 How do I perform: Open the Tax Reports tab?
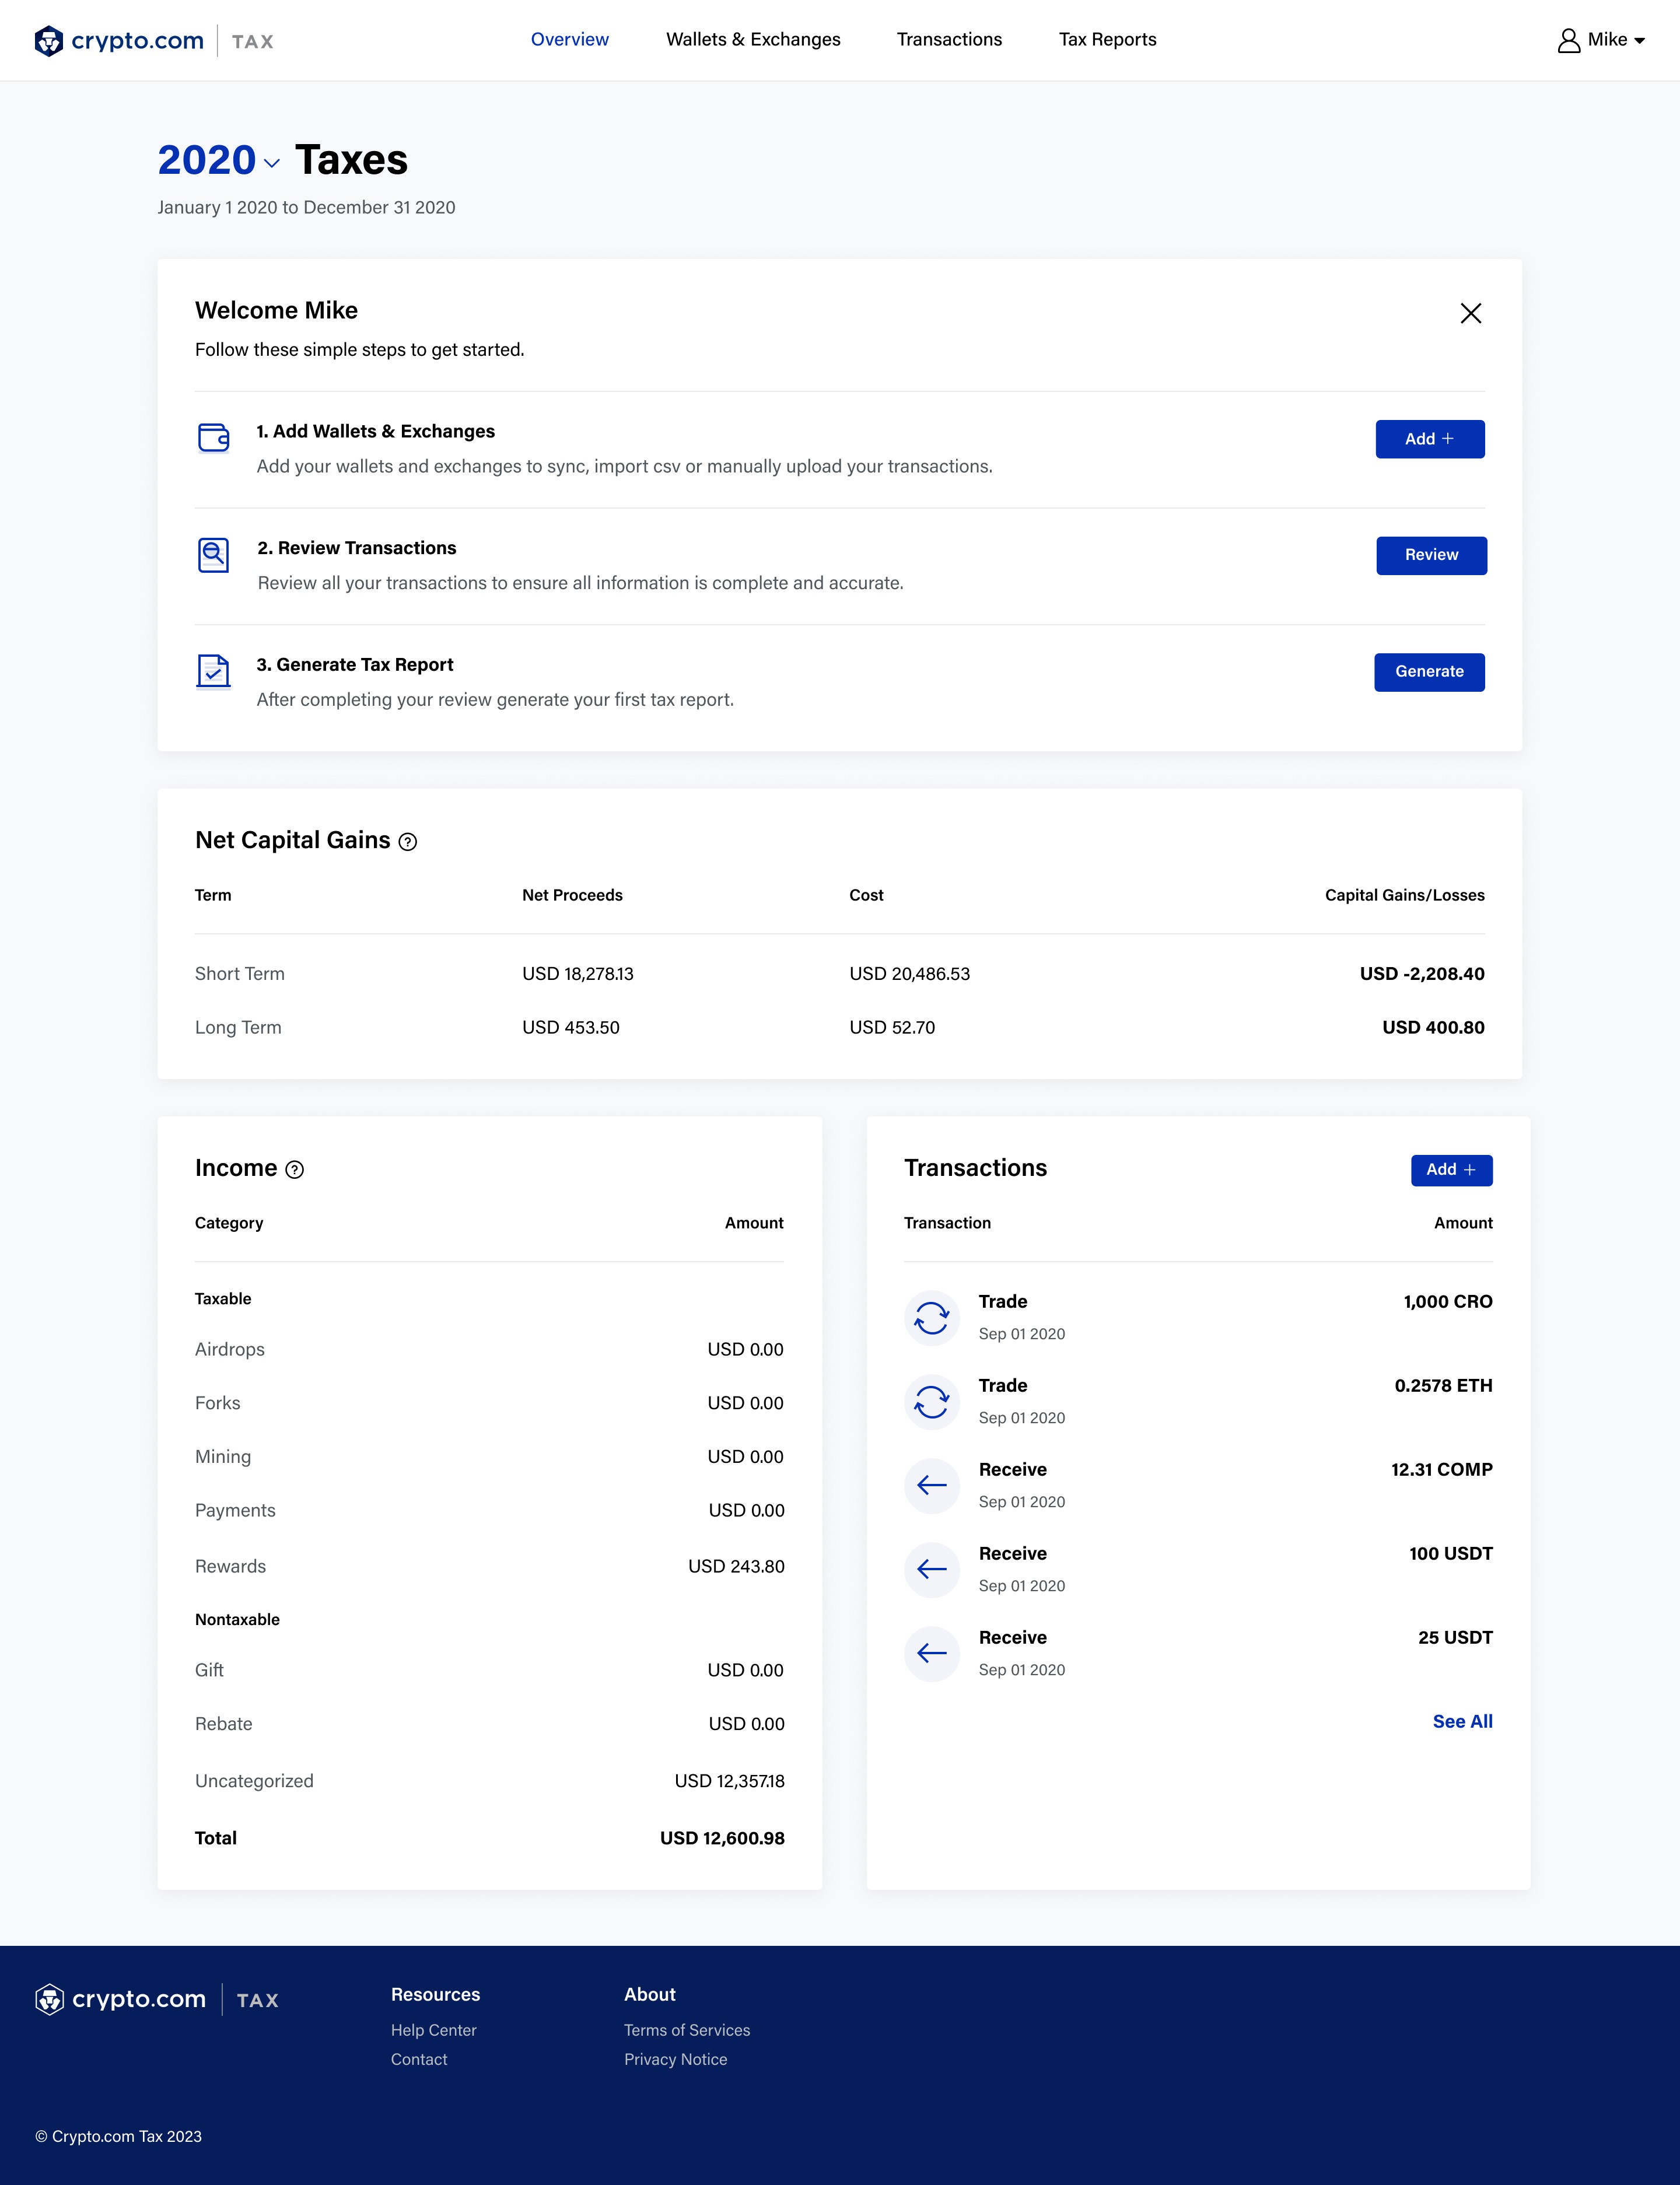point(1107,39)
